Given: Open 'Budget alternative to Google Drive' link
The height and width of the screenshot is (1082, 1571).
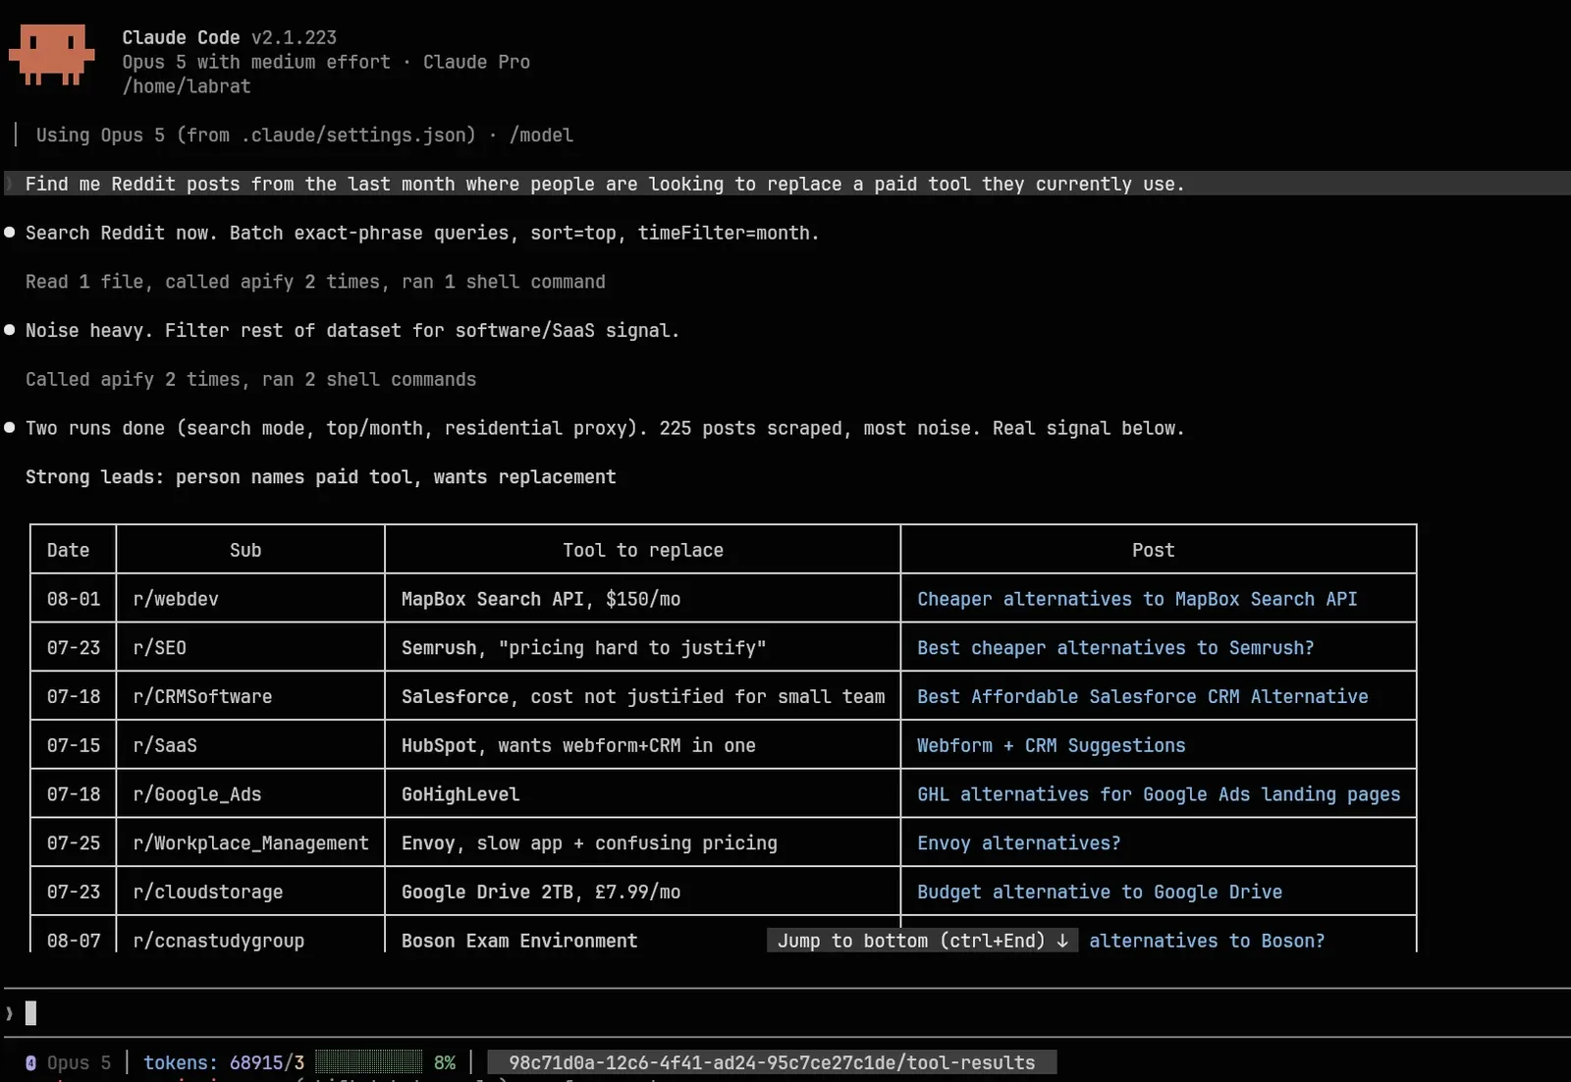Looking at the screenshot, I should click(1100, 892).
